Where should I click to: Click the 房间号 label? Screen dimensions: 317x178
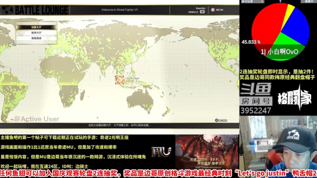click(x=256, y=101)
